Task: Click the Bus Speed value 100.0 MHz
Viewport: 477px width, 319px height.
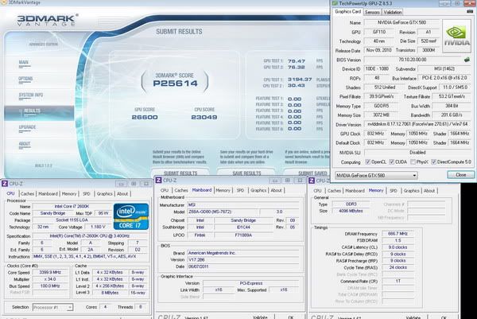Action: (x=50, y=286)
